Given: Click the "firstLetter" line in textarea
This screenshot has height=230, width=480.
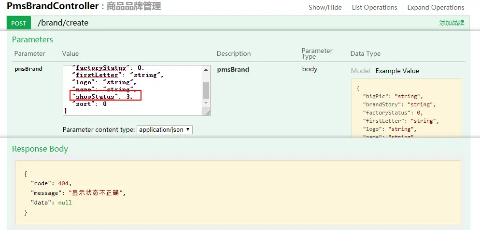Looking at the screenshot, I should 118,75.
